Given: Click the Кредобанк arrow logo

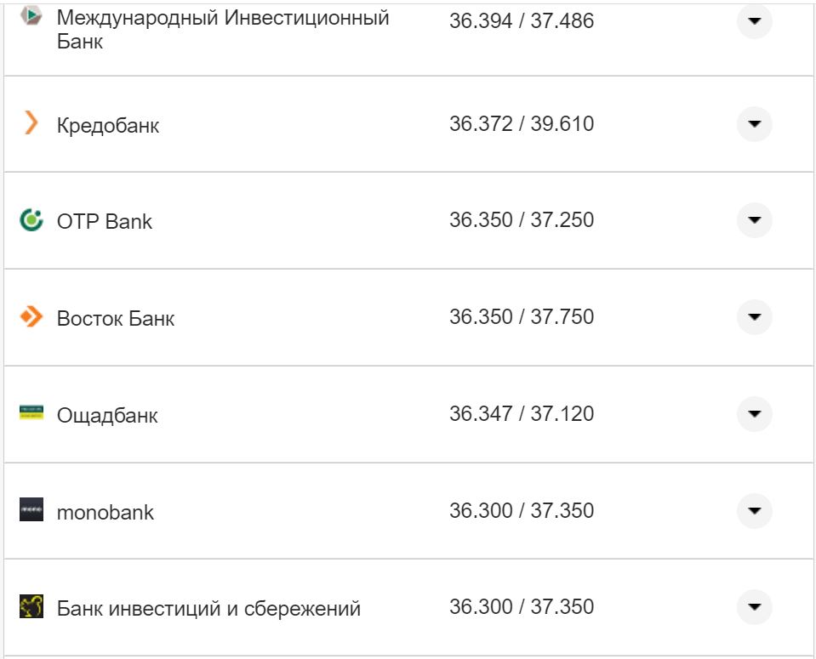Looking at the screenshot, I should tap(31, 124).
